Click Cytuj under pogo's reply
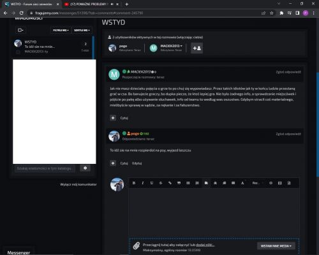 tap(124, 163)
